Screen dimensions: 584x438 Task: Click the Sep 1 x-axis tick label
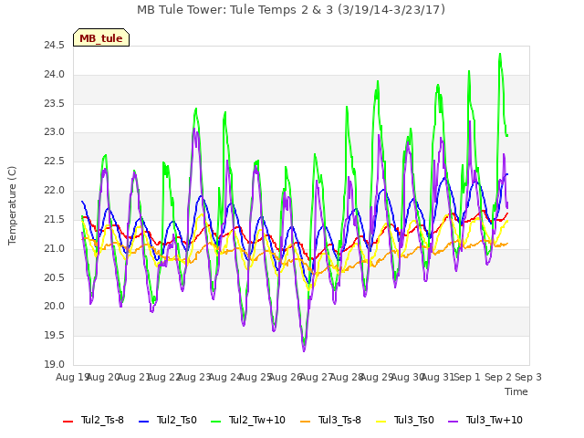tap(468, 377)
